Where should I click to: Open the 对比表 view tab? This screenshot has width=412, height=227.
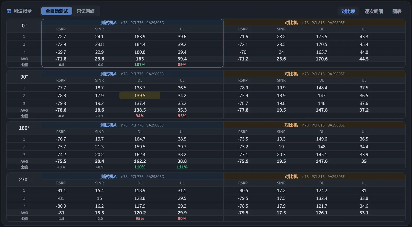point(348,11)
